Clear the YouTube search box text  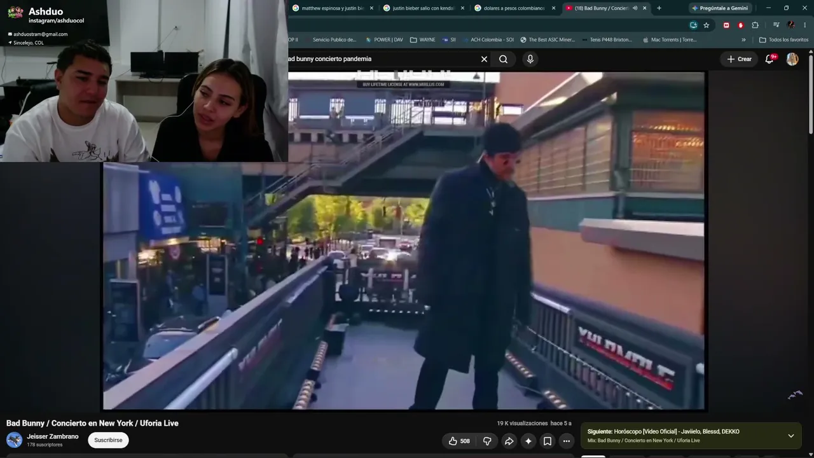(x=484, y=59)
